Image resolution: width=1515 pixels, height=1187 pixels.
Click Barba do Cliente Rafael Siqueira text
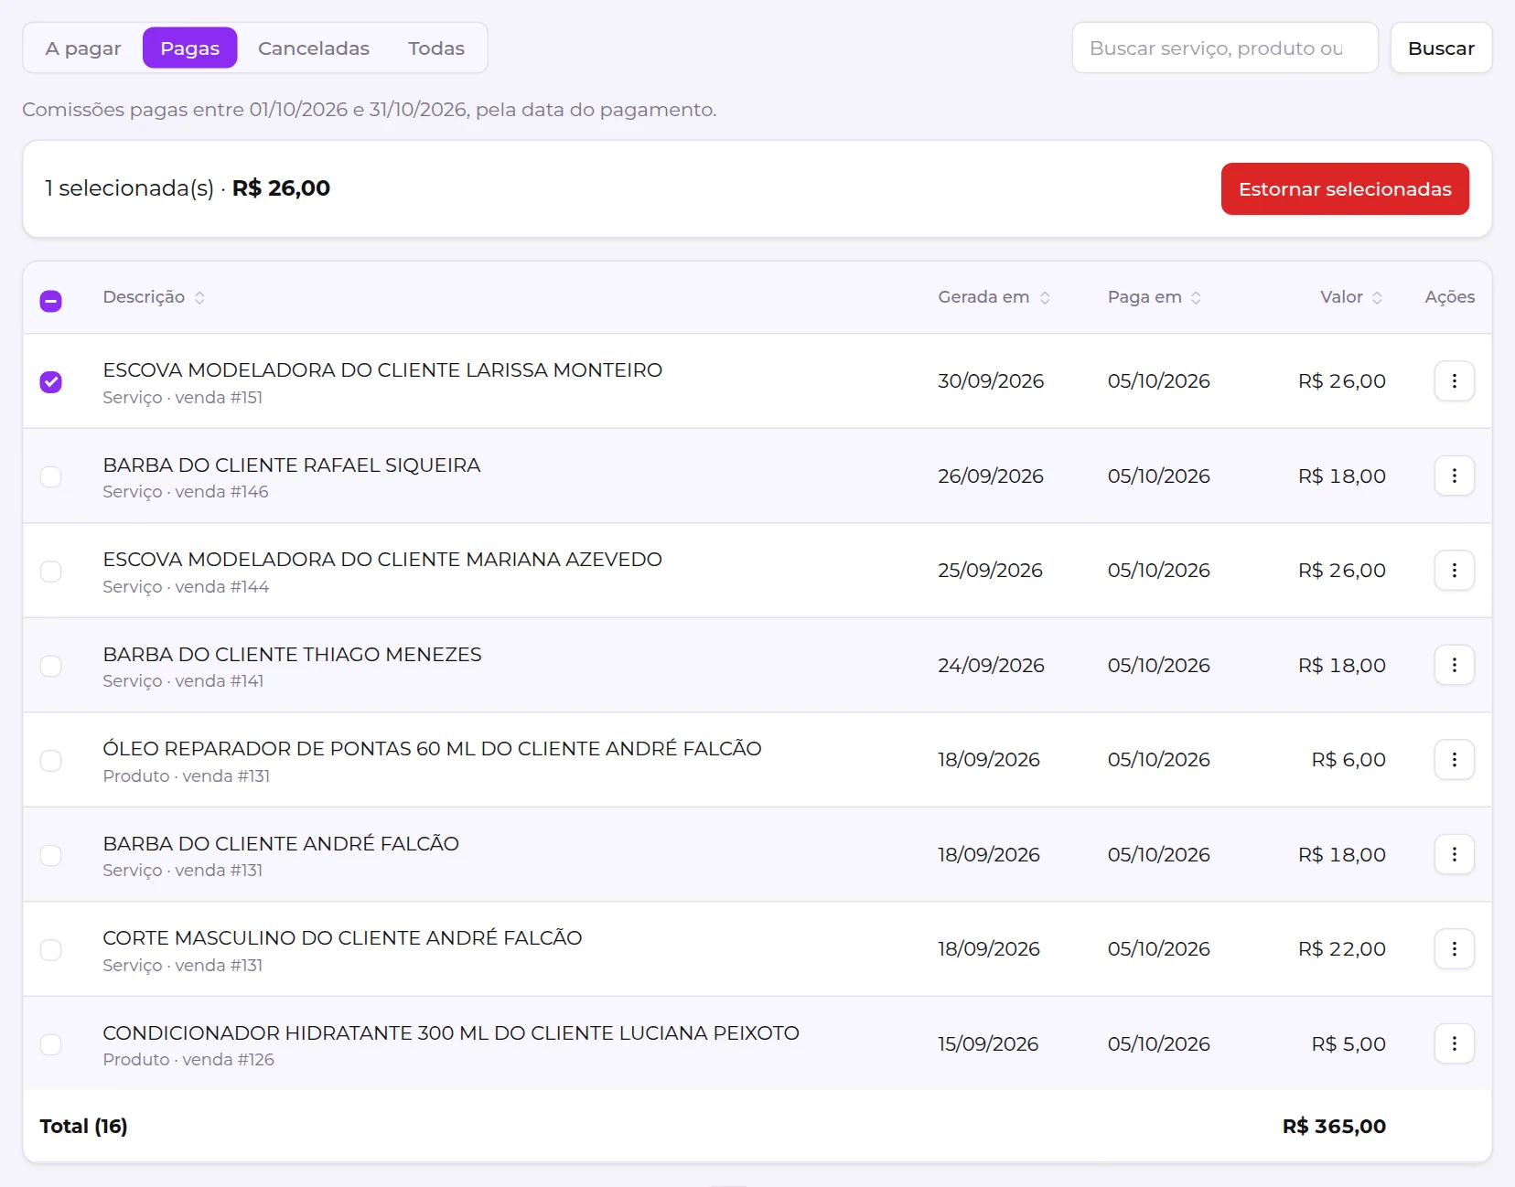click(x=292, y=465)
